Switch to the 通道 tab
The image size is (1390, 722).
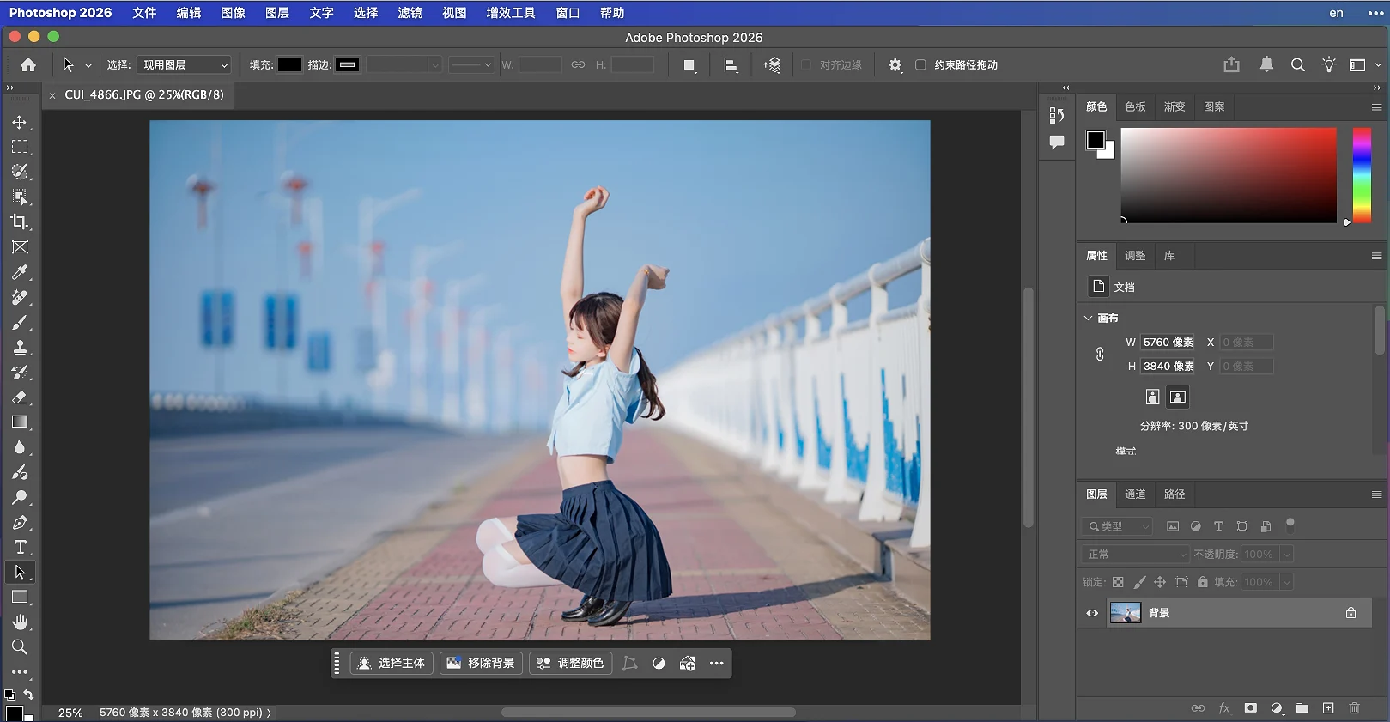(1135, 494)
